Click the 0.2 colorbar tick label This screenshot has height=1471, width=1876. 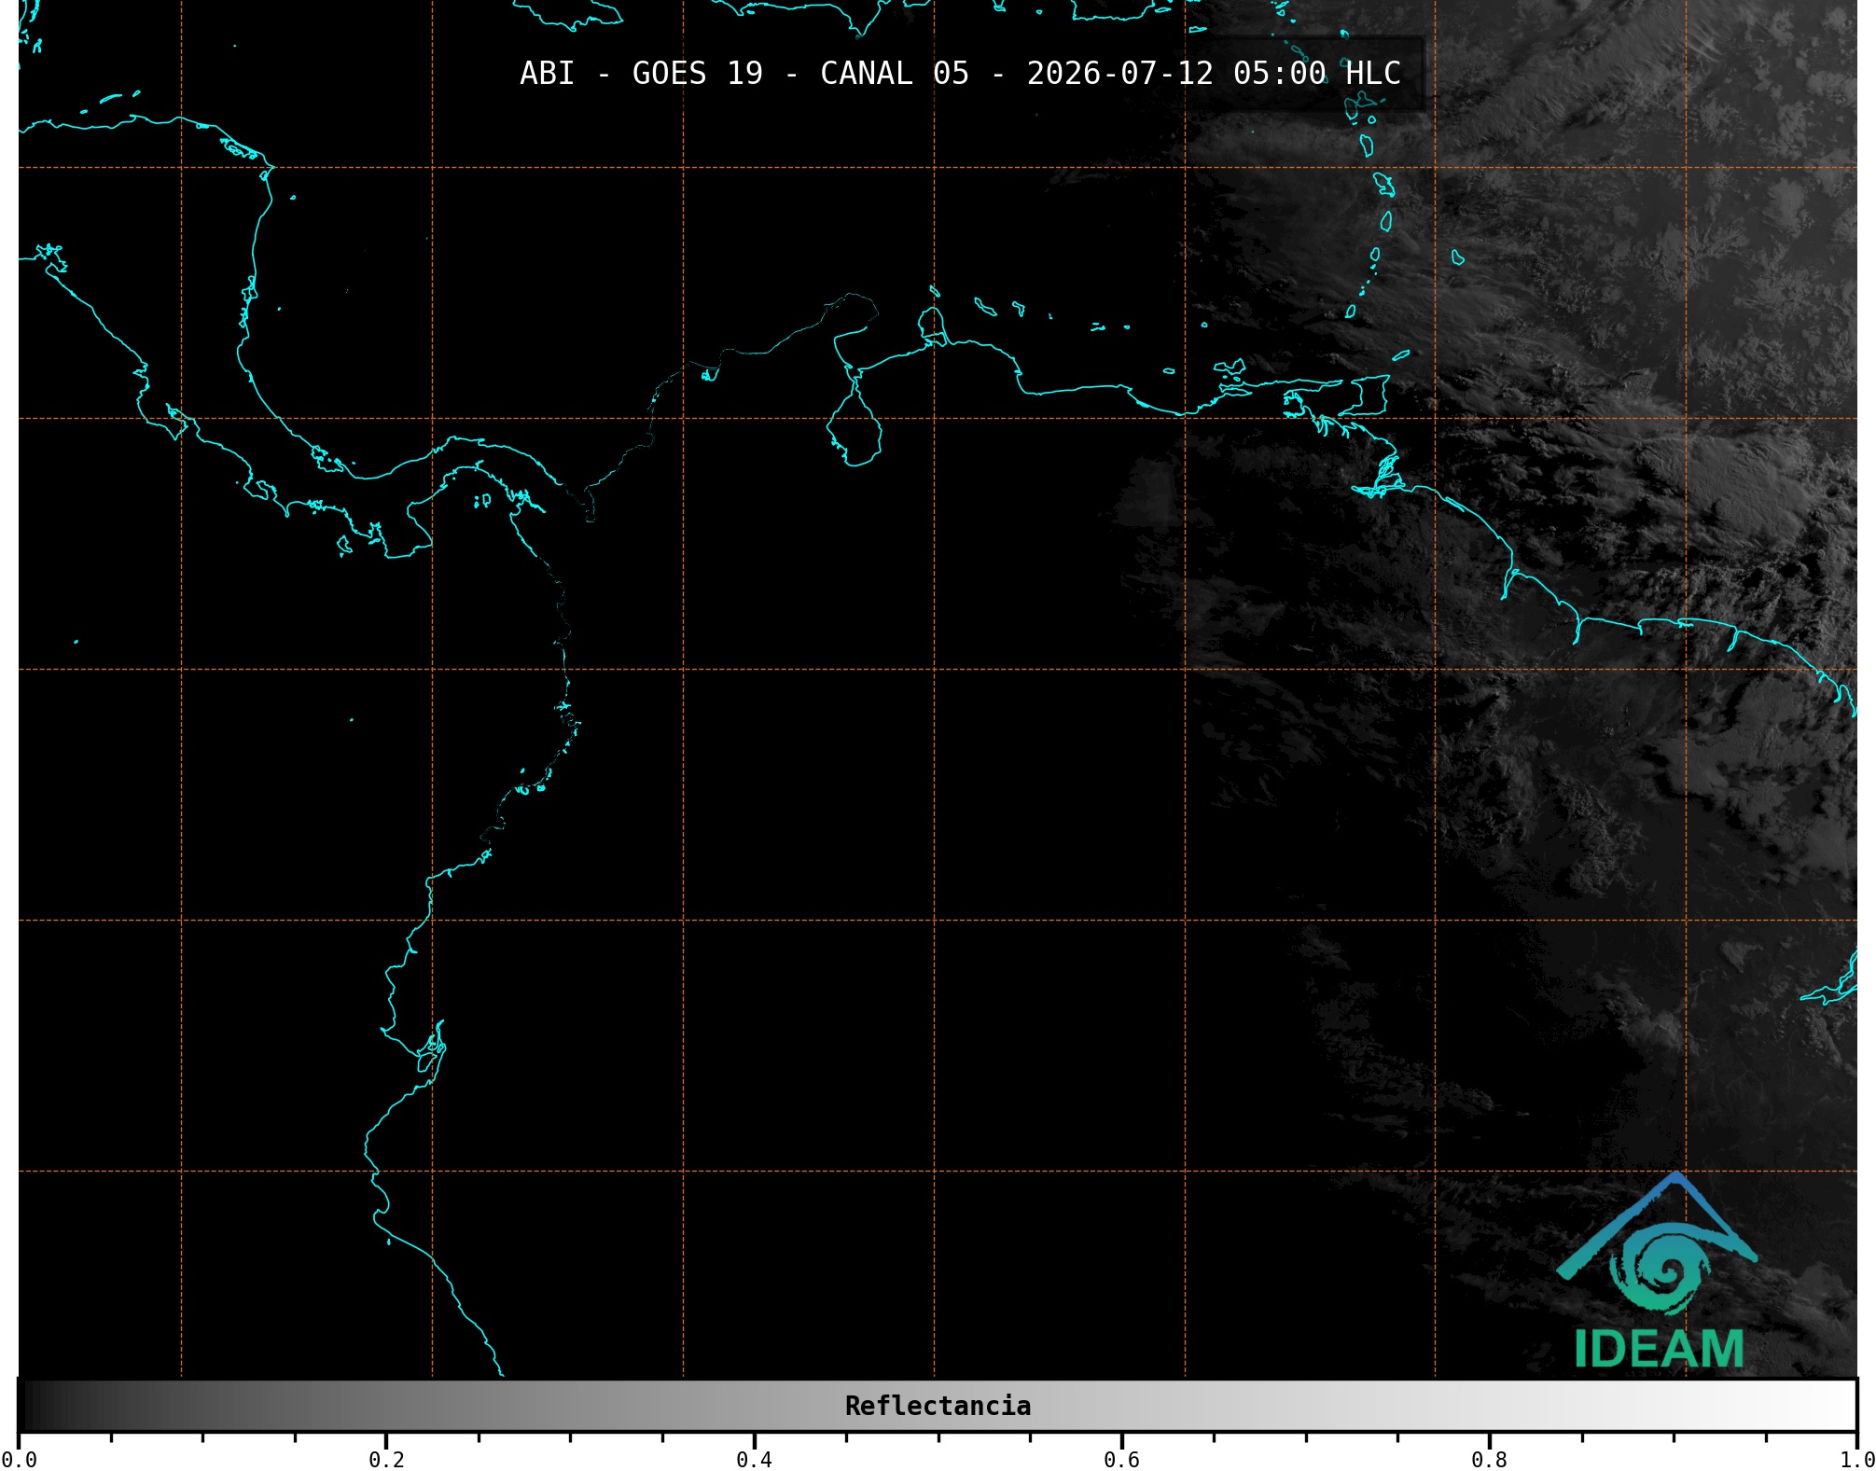386,1460
